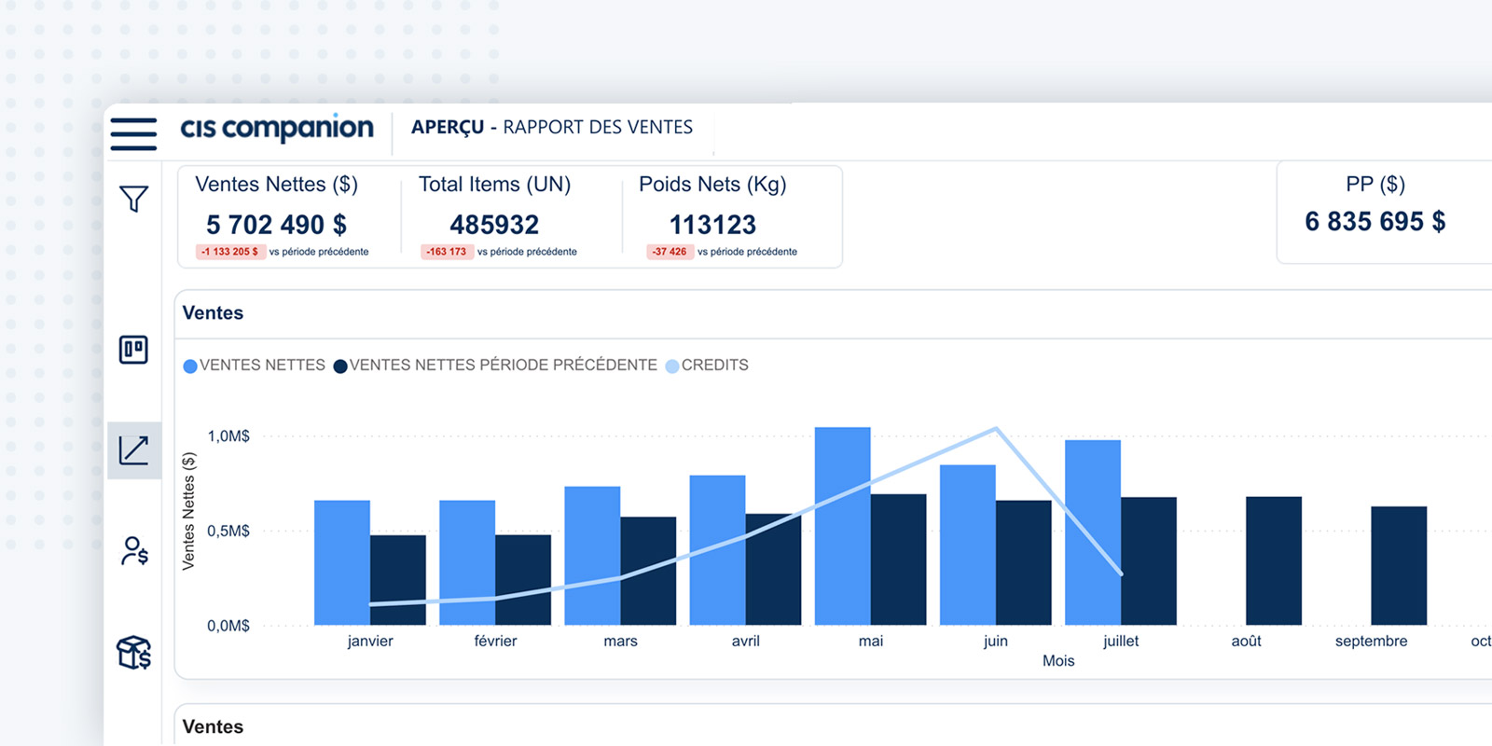
Task: Click the Poids Nets (Kg) KPI value
Action: click(712, 225)
